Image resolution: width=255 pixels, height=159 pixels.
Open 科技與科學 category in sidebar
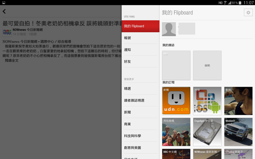point(141,136)
